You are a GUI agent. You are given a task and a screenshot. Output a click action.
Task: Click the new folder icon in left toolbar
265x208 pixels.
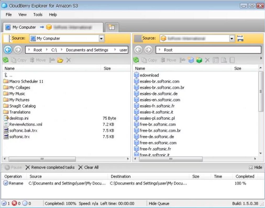tap(60, 60)
